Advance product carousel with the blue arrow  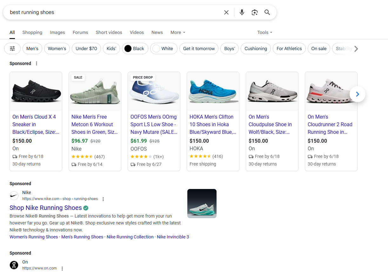(358, 94)
